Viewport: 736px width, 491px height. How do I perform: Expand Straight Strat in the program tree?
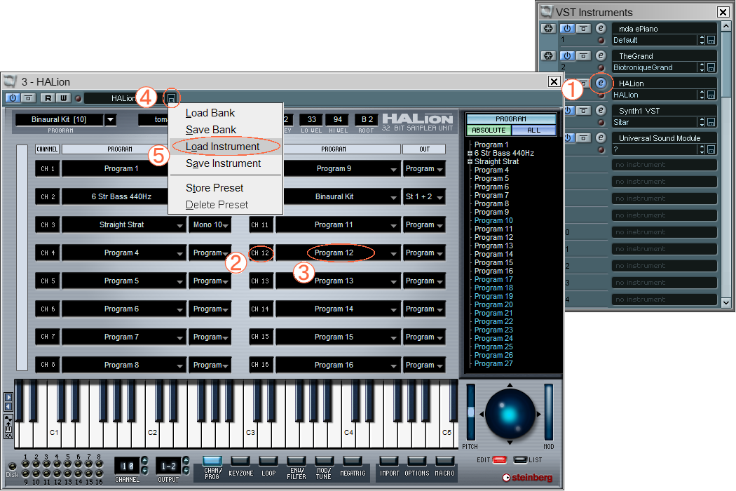click(470, 161)
